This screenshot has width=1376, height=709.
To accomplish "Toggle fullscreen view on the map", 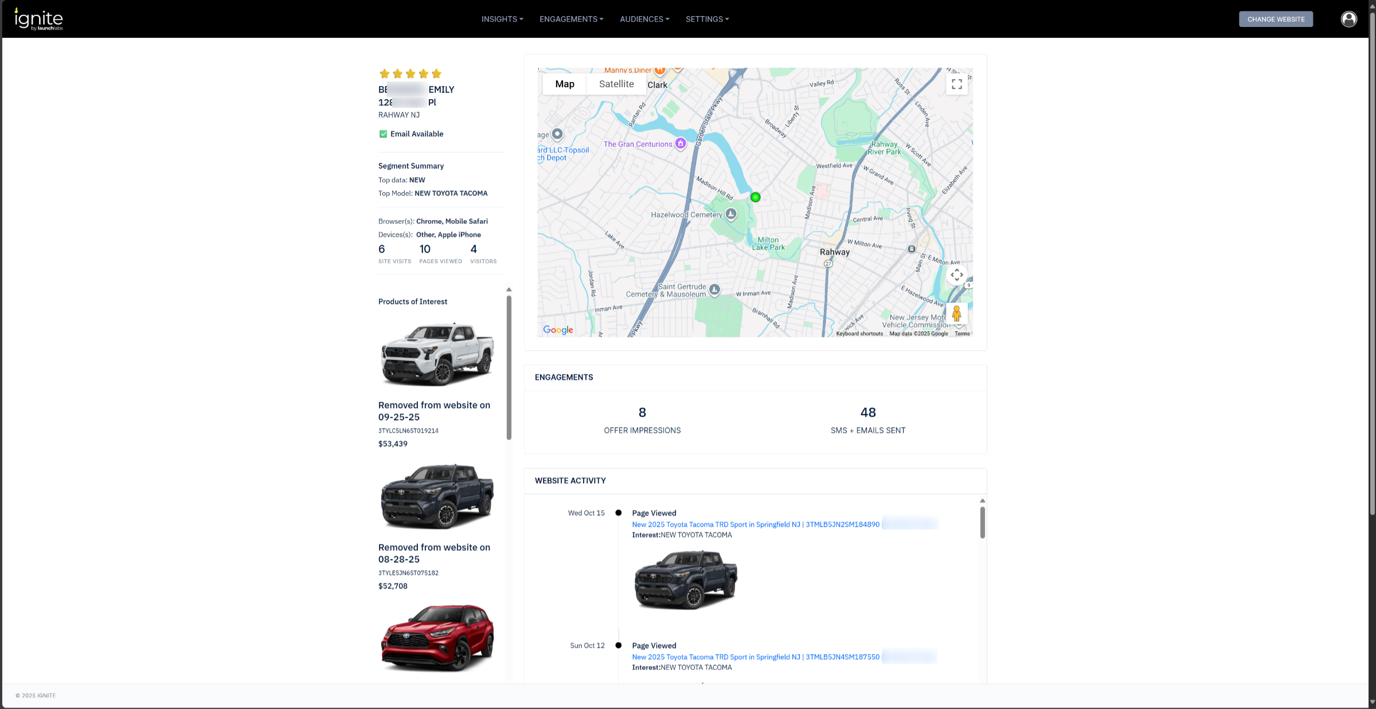I will pos(956,84).
